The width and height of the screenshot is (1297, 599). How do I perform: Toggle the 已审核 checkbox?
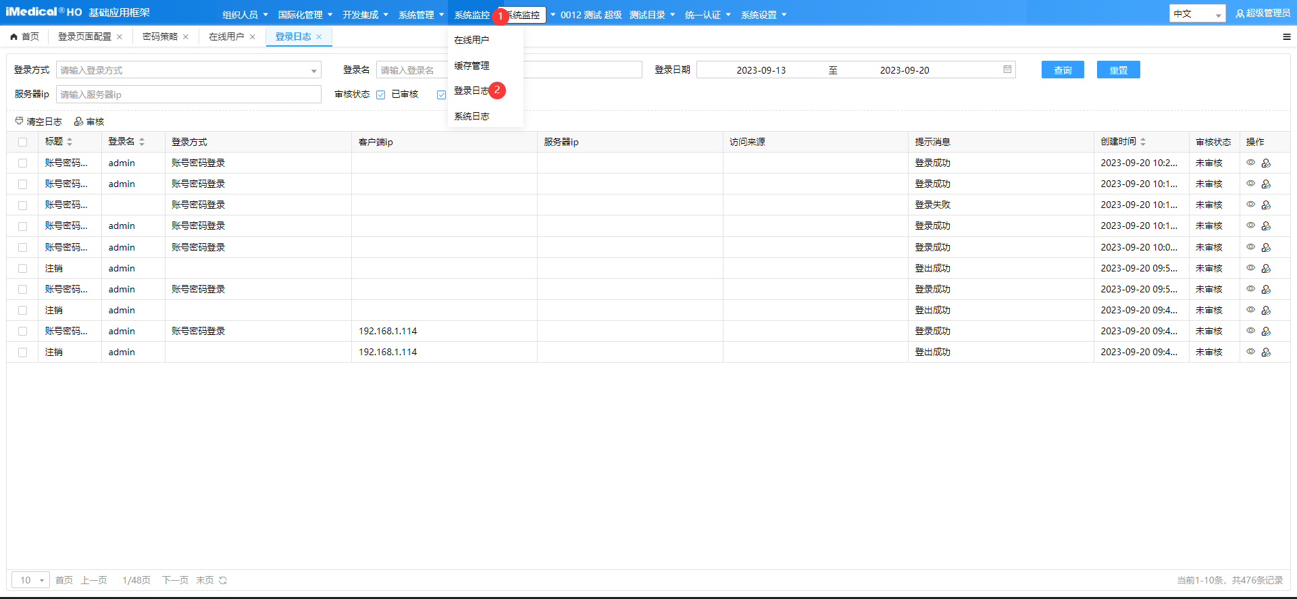coord(381,95)
